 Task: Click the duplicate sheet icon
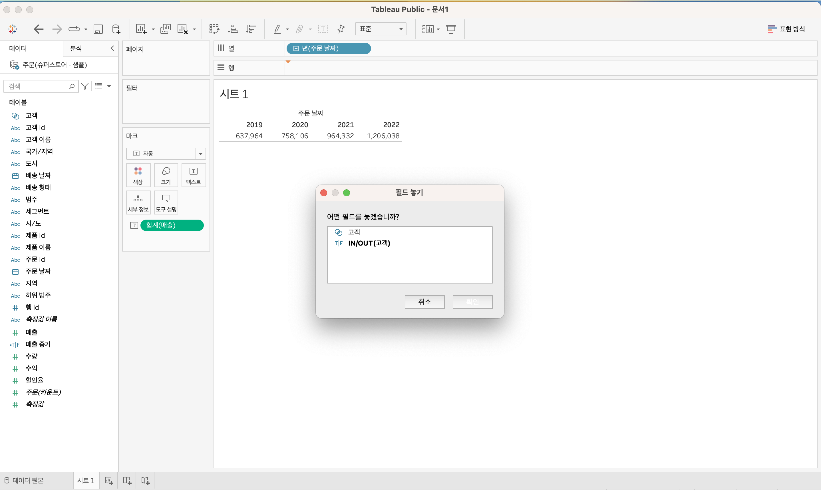(x=165, y=29)
